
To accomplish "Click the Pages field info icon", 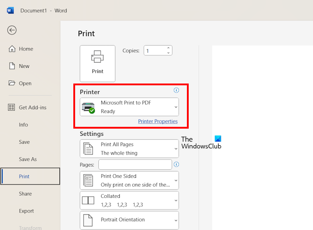I will (176, 164).
